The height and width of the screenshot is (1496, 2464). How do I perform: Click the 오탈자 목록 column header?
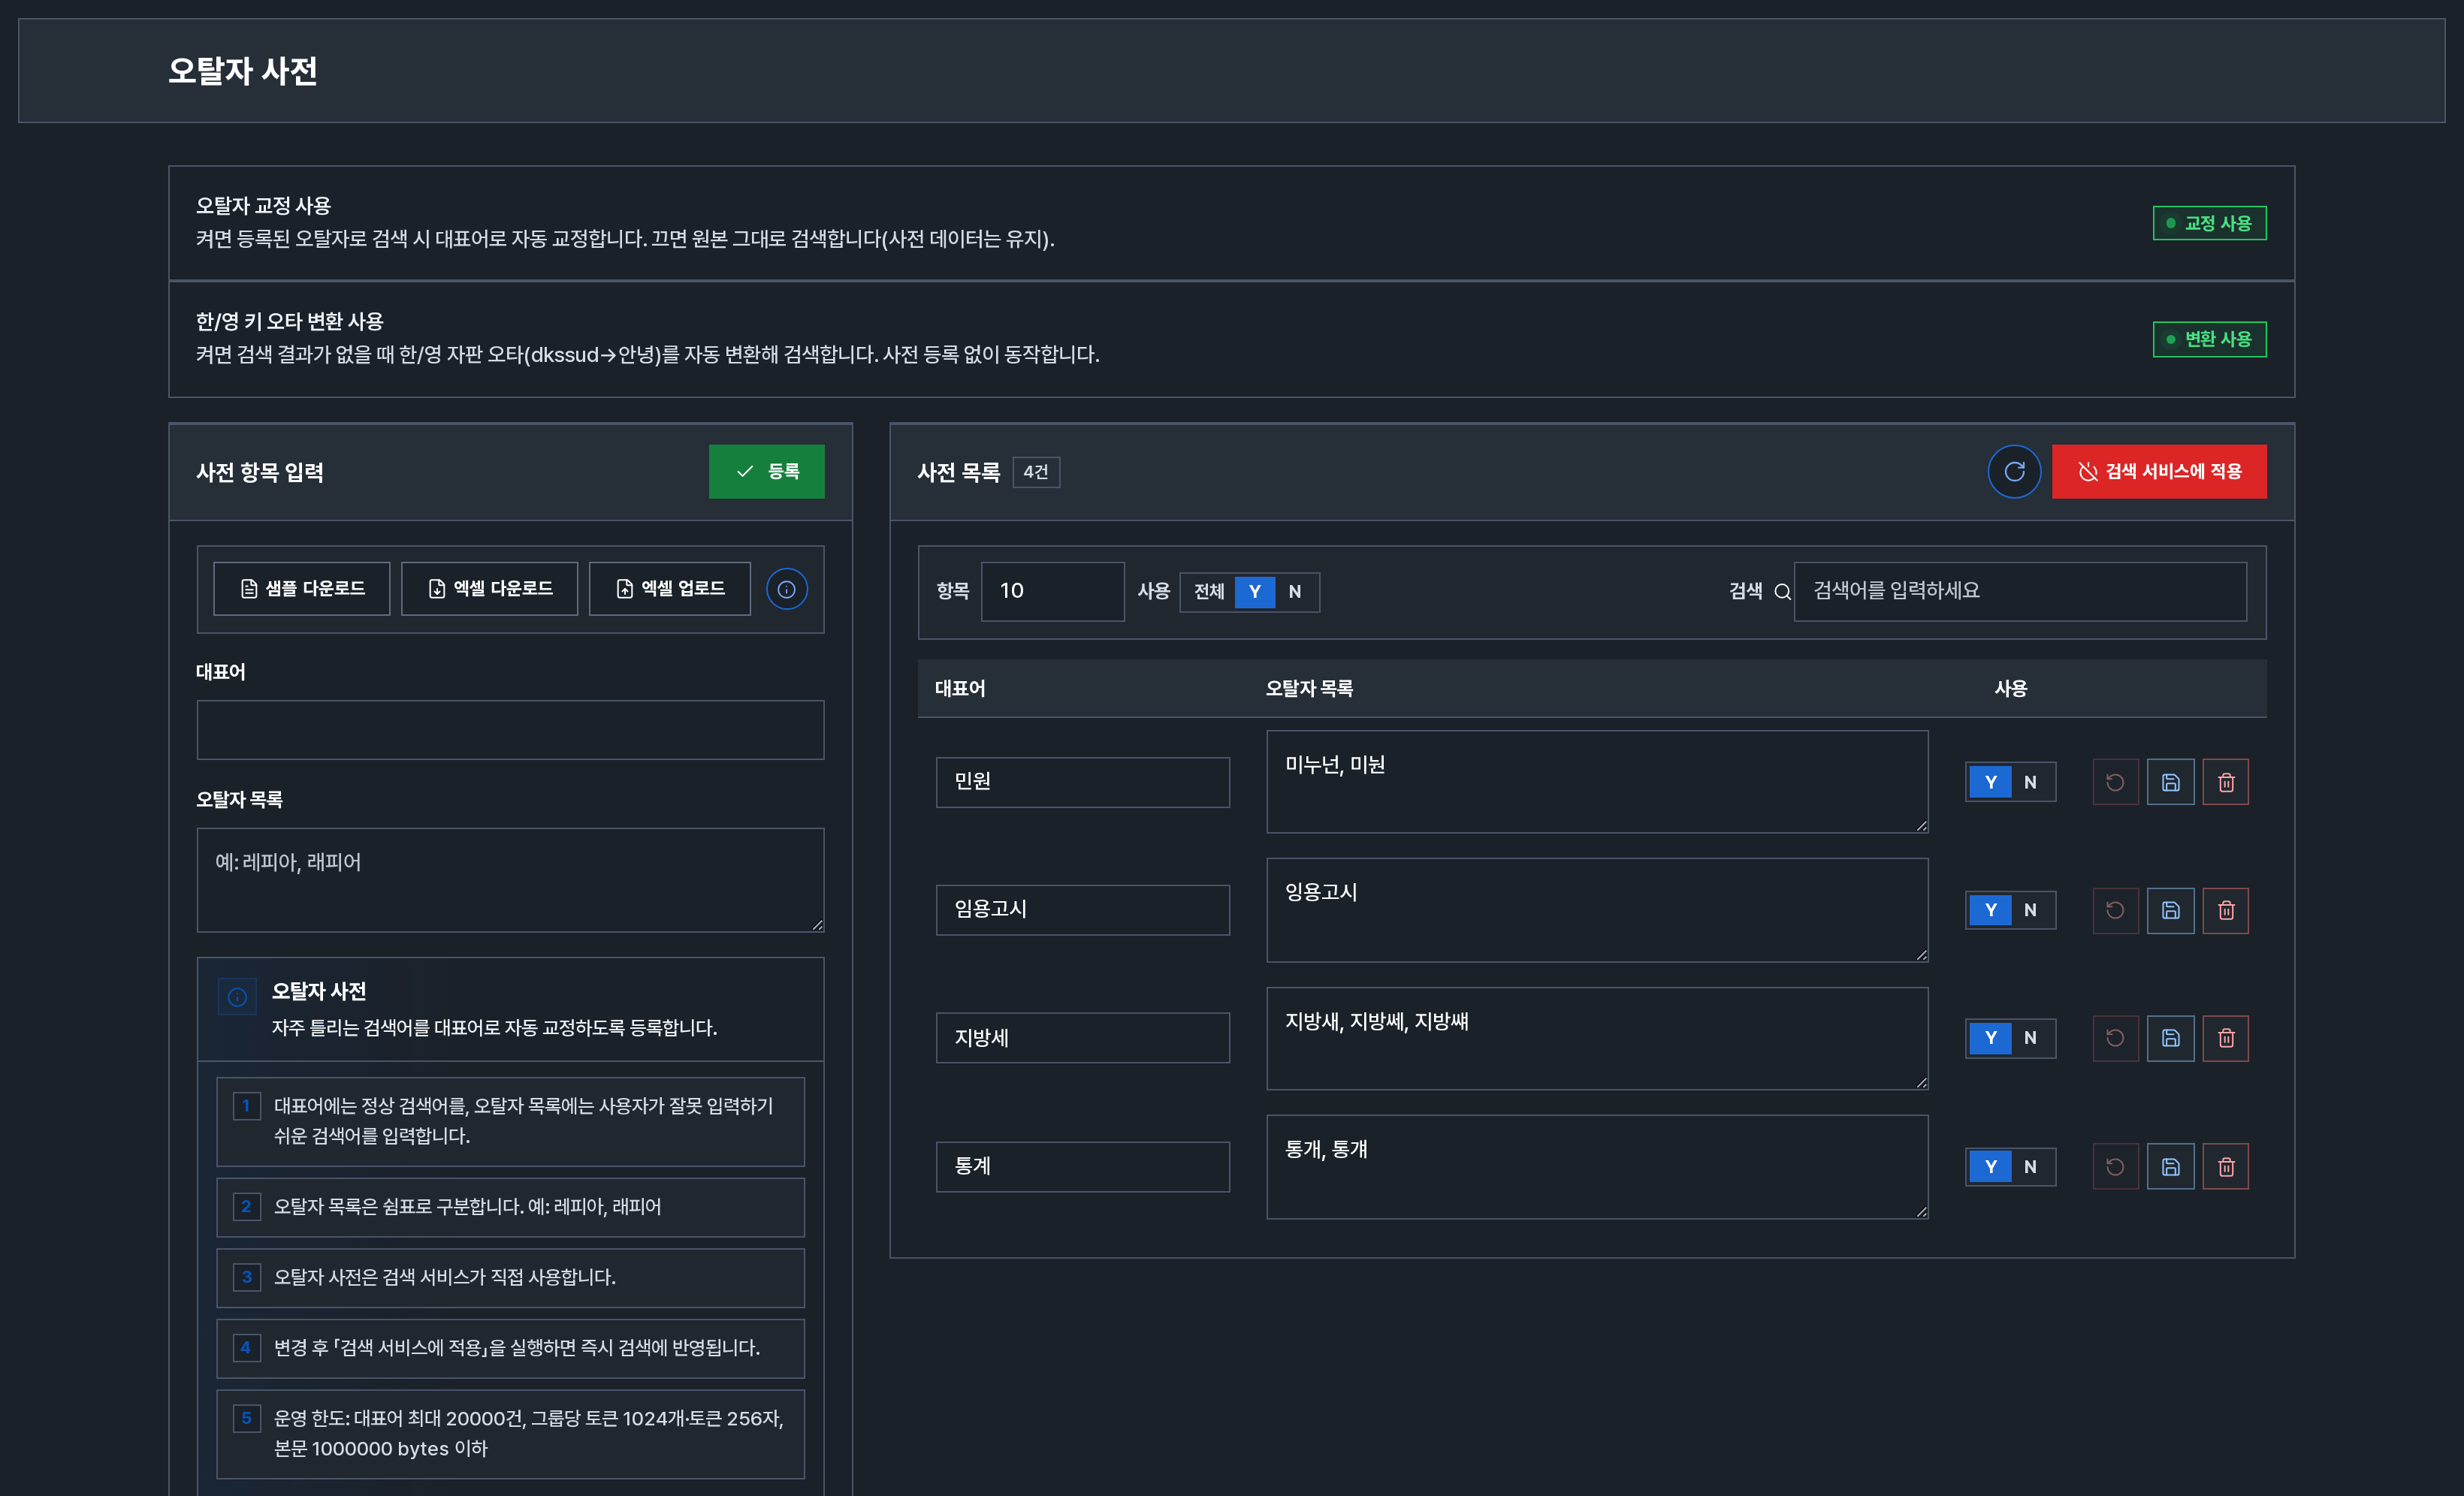point(1309,688)
